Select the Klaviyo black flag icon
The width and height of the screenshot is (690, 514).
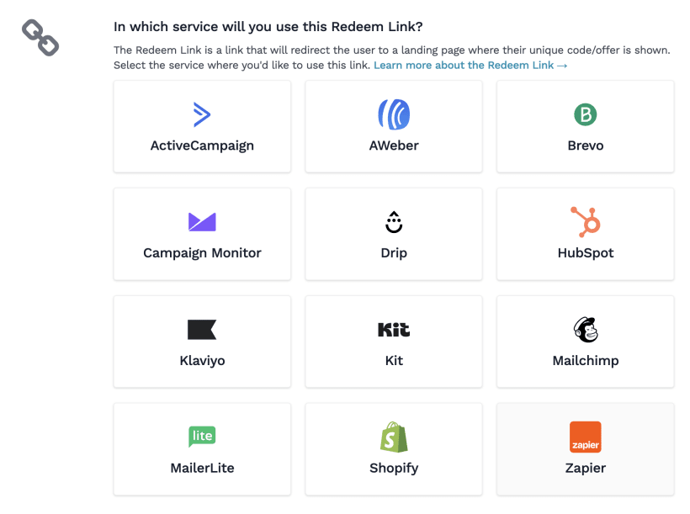coord(202,330)
